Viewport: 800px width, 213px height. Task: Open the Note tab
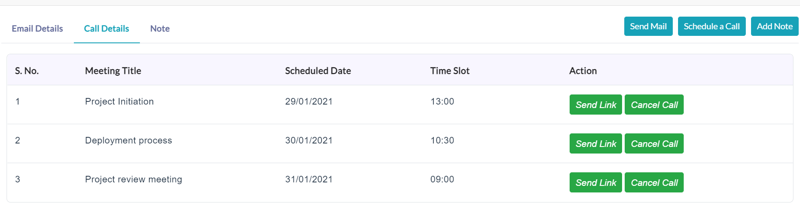pos(160,28)
